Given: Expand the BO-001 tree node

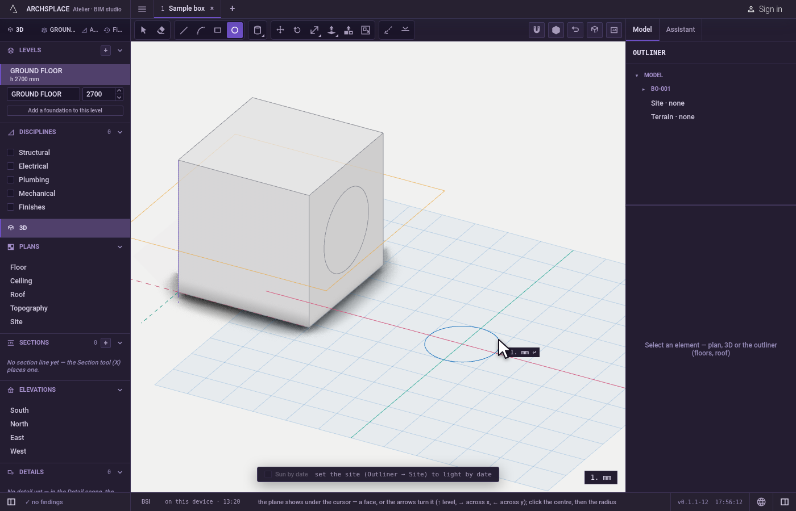Looking at the screenshot, I should pos(644,89).
